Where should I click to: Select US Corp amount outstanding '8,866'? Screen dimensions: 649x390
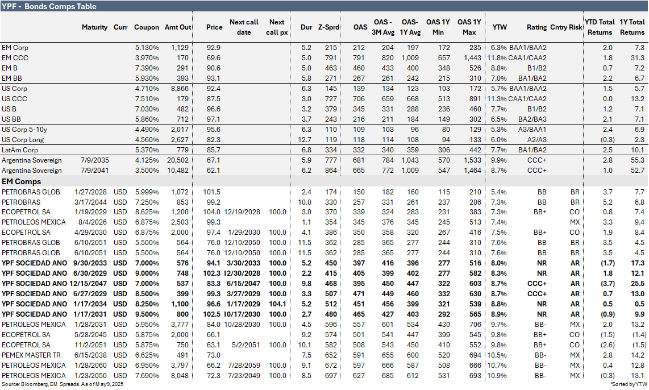click(180, 89)
